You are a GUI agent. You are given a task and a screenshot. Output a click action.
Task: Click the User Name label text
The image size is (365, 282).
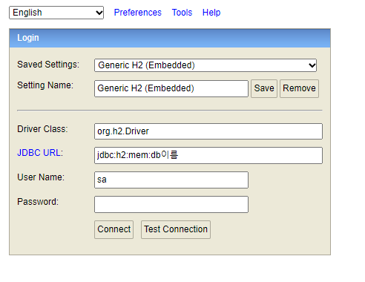pyautogui.click(x=41, y=177)
